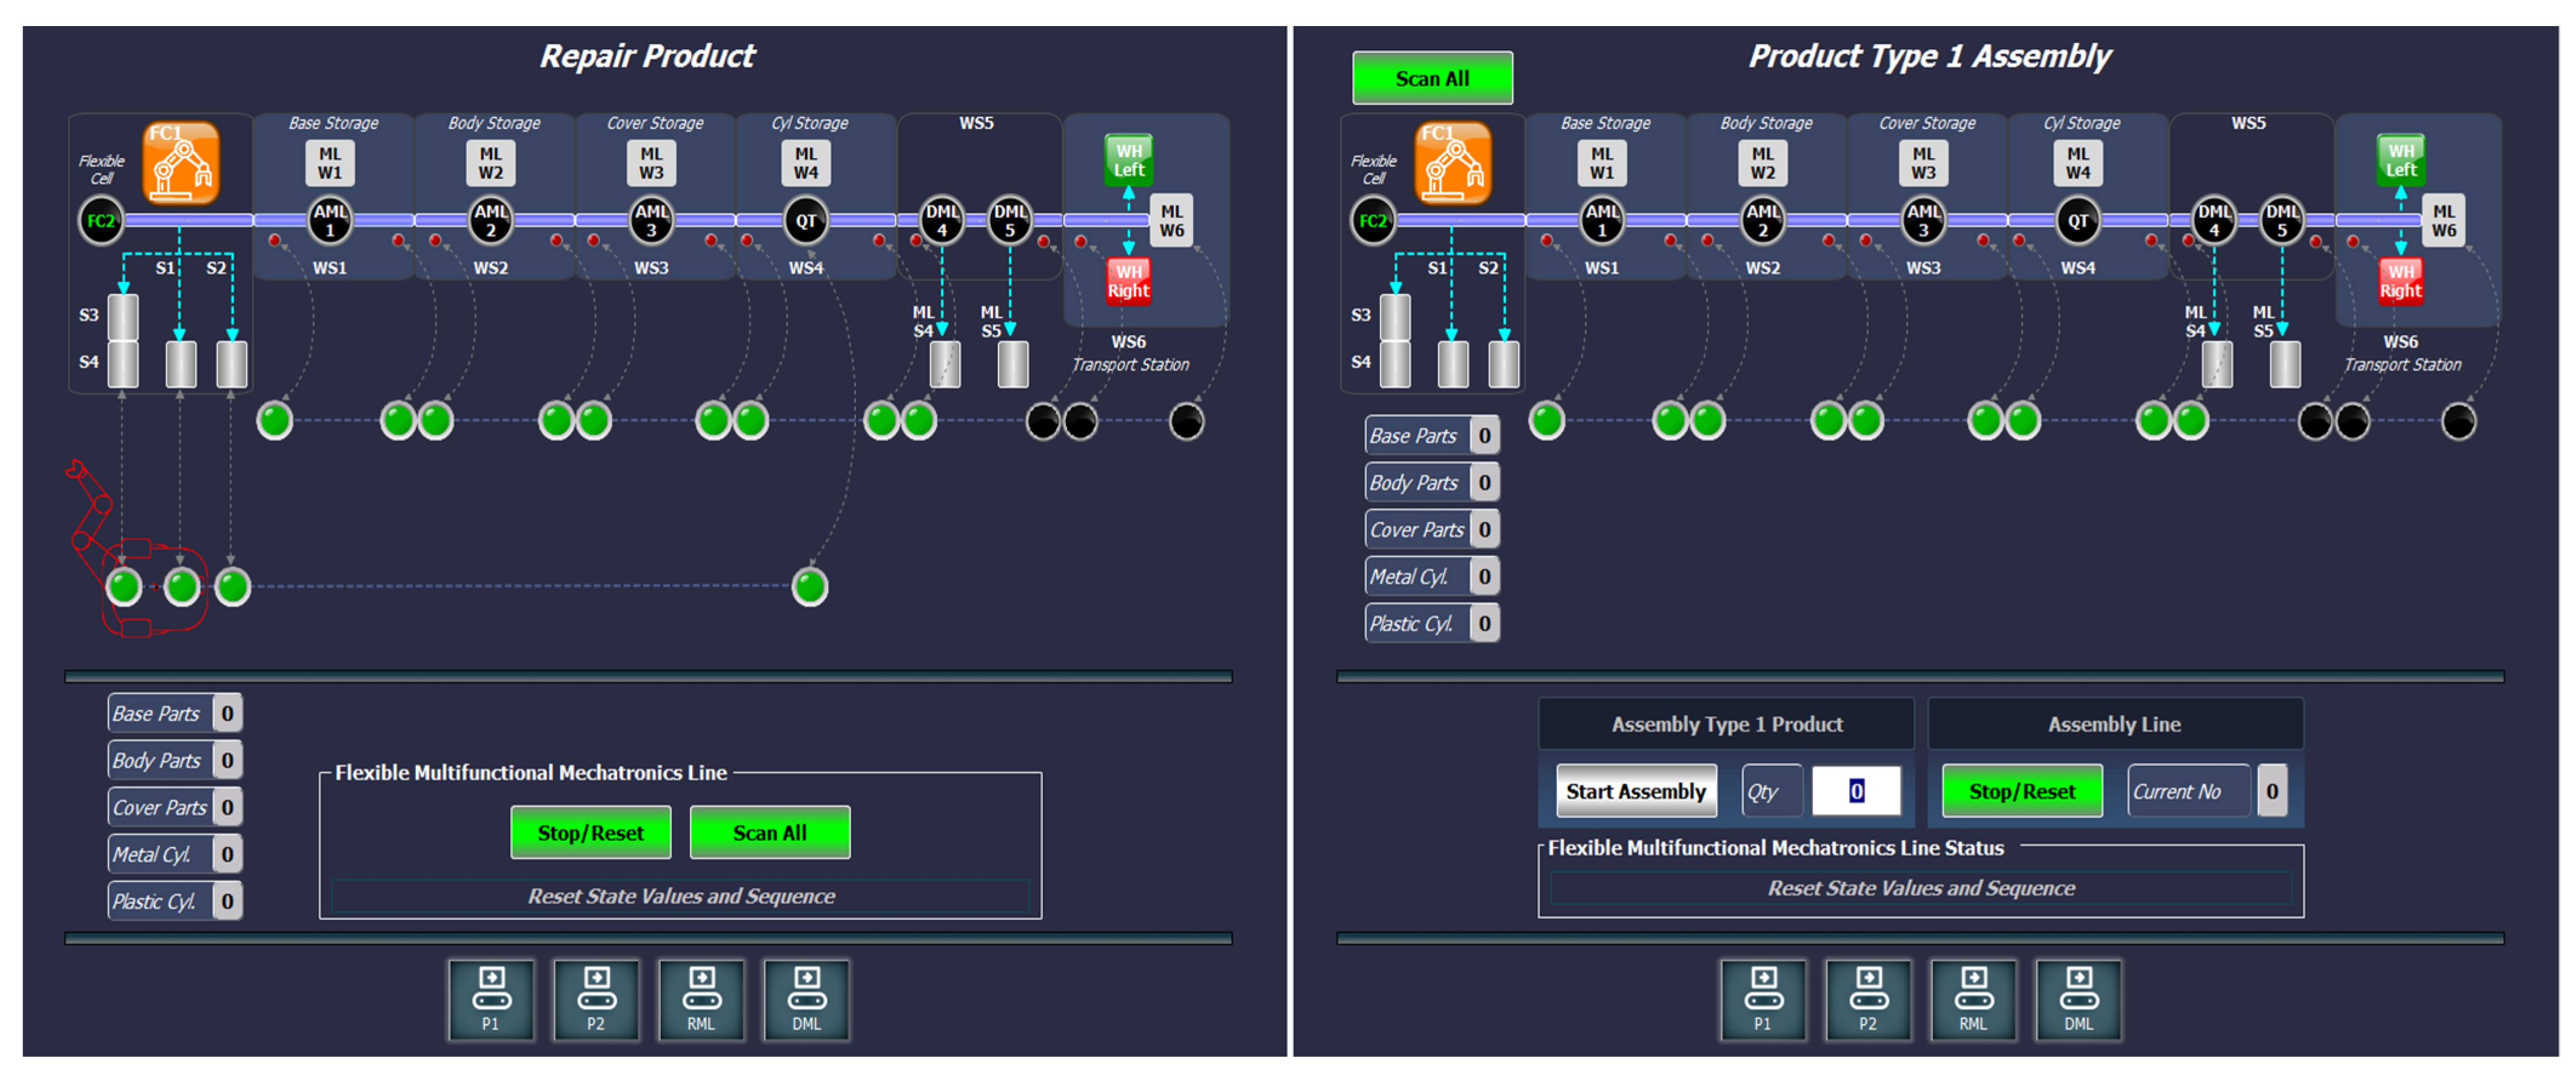The image size is (2576, 1078).
Task: Click the QT circular node in Repair Product line
Action: (805, 221)
